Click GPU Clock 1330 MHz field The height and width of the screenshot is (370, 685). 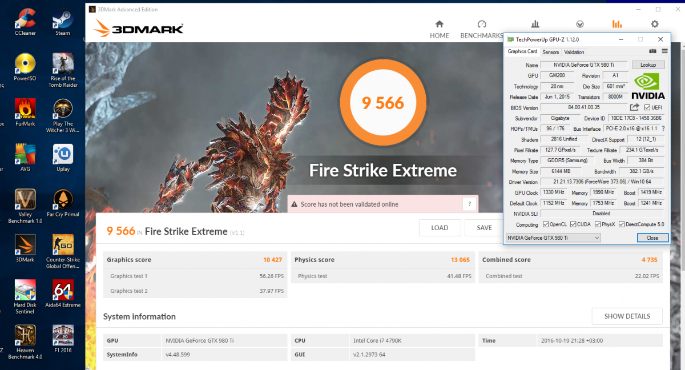[x=554, y=192]
